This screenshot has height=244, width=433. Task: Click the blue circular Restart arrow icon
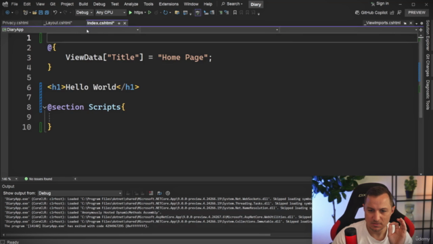pos(165,13)
